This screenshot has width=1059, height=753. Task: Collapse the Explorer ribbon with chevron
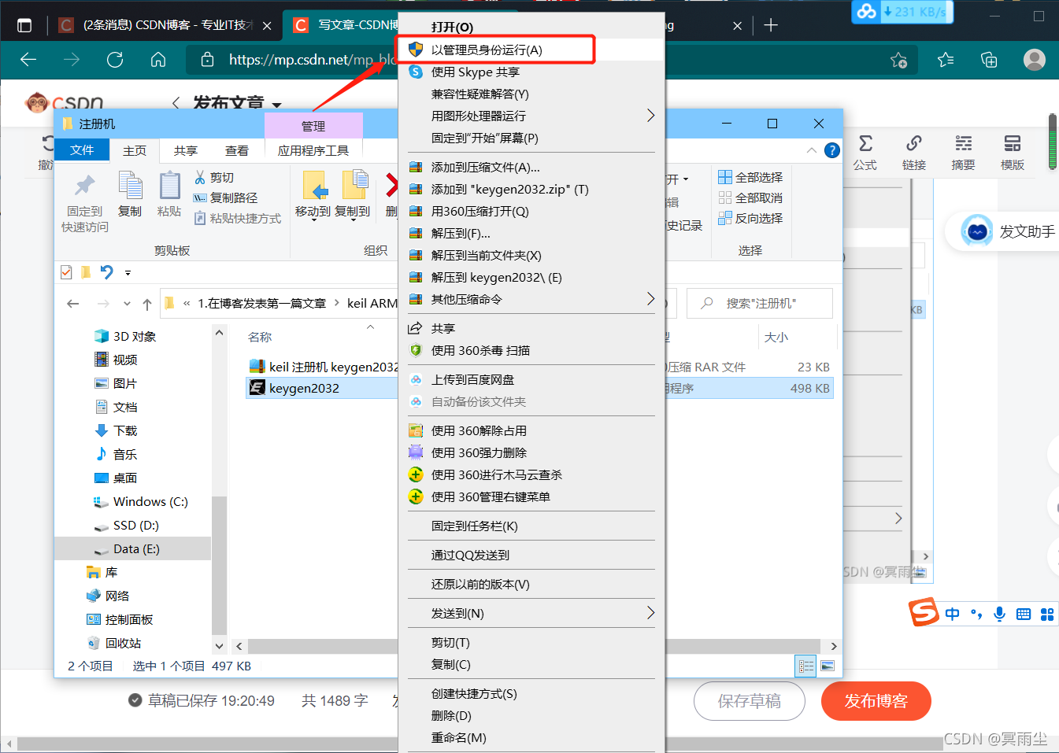(812, 150)
